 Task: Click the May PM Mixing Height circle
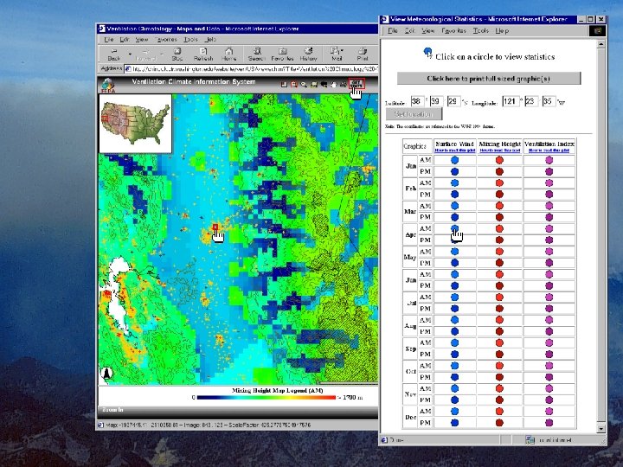click(500, 263)
